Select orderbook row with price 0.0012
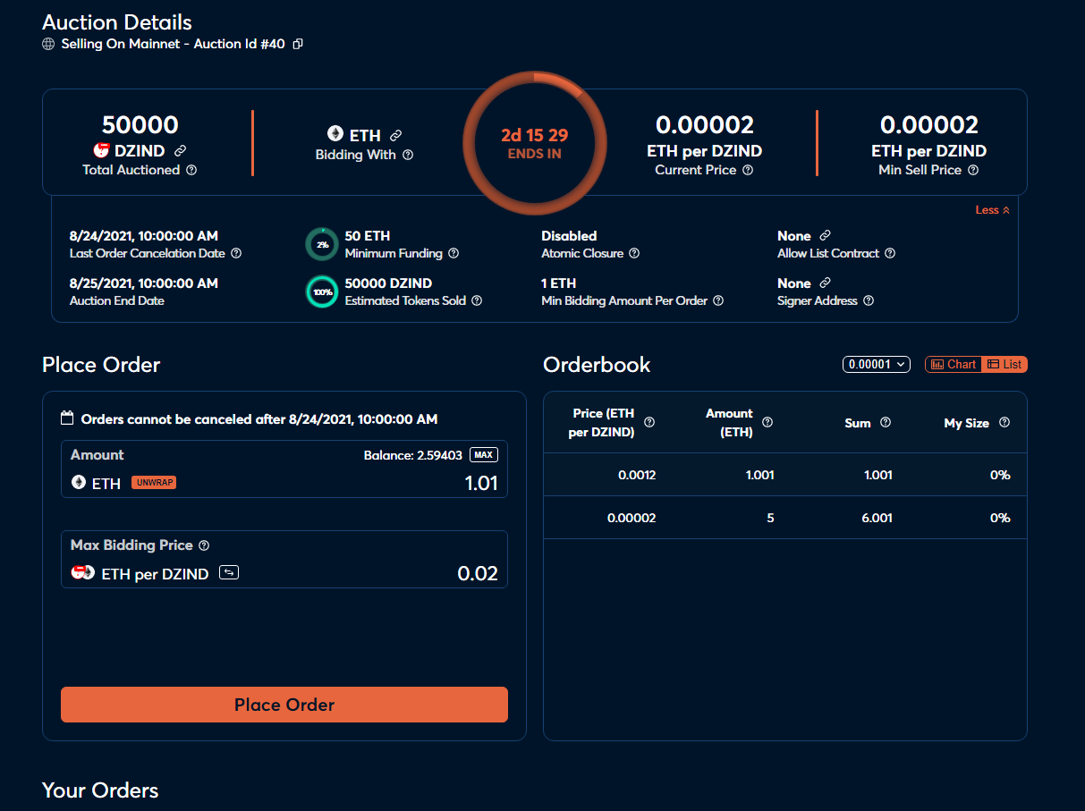The image size is (1085, 811). click(x=785, y=475)
